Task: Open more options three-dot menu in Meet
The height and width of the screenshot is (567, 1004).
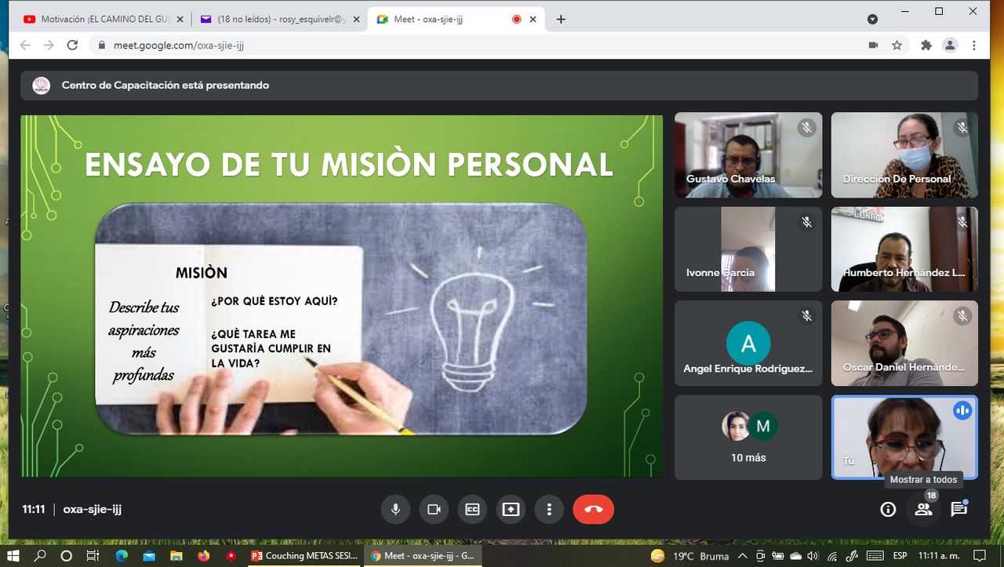Action: (549, 510)
